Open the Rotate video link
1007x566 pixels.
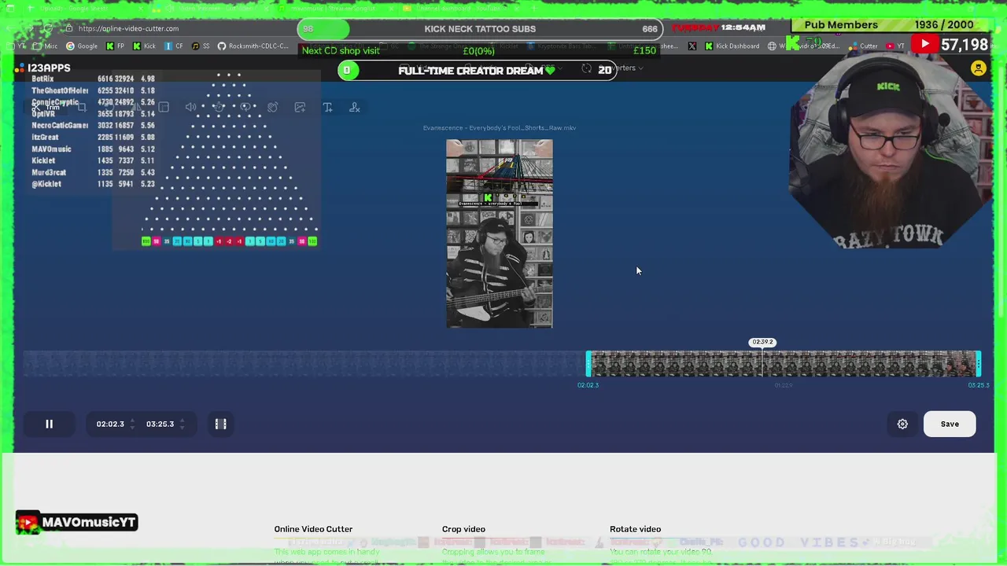[635, 529]
